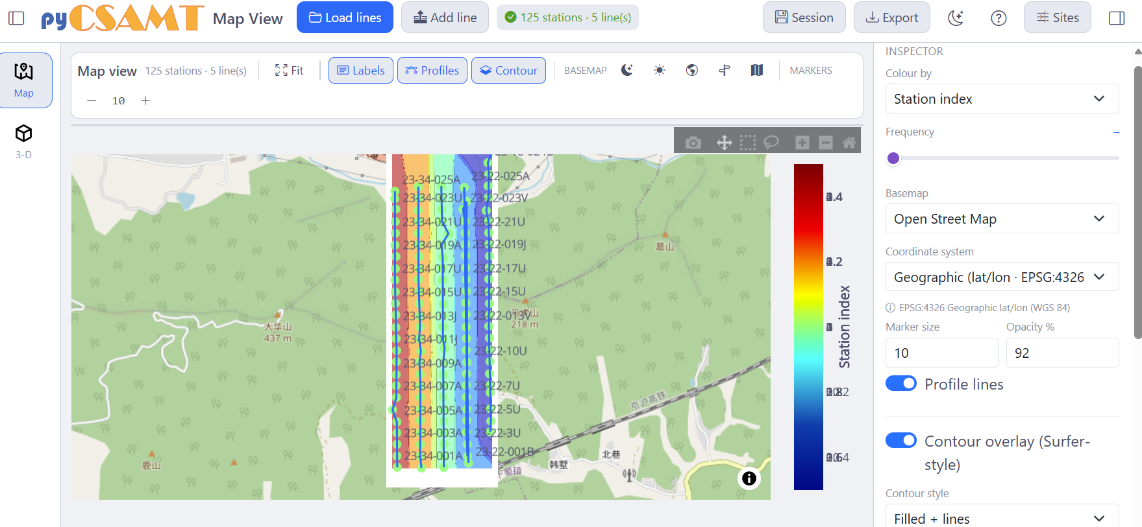Toggle Profiles display
The width and height of the screenshot is (1142, 527).
432,70
